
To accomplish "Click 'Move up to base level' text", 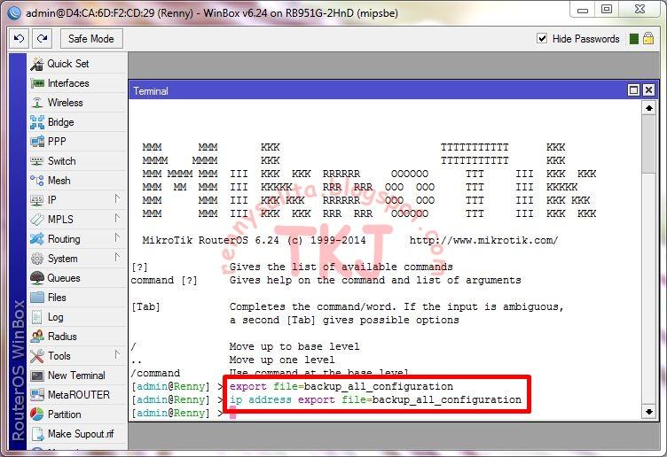I will tap(294, 346).
